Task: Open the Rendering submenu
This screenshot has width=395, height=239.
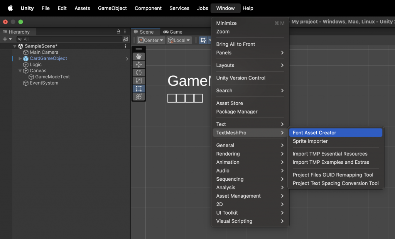Action: 250,154
